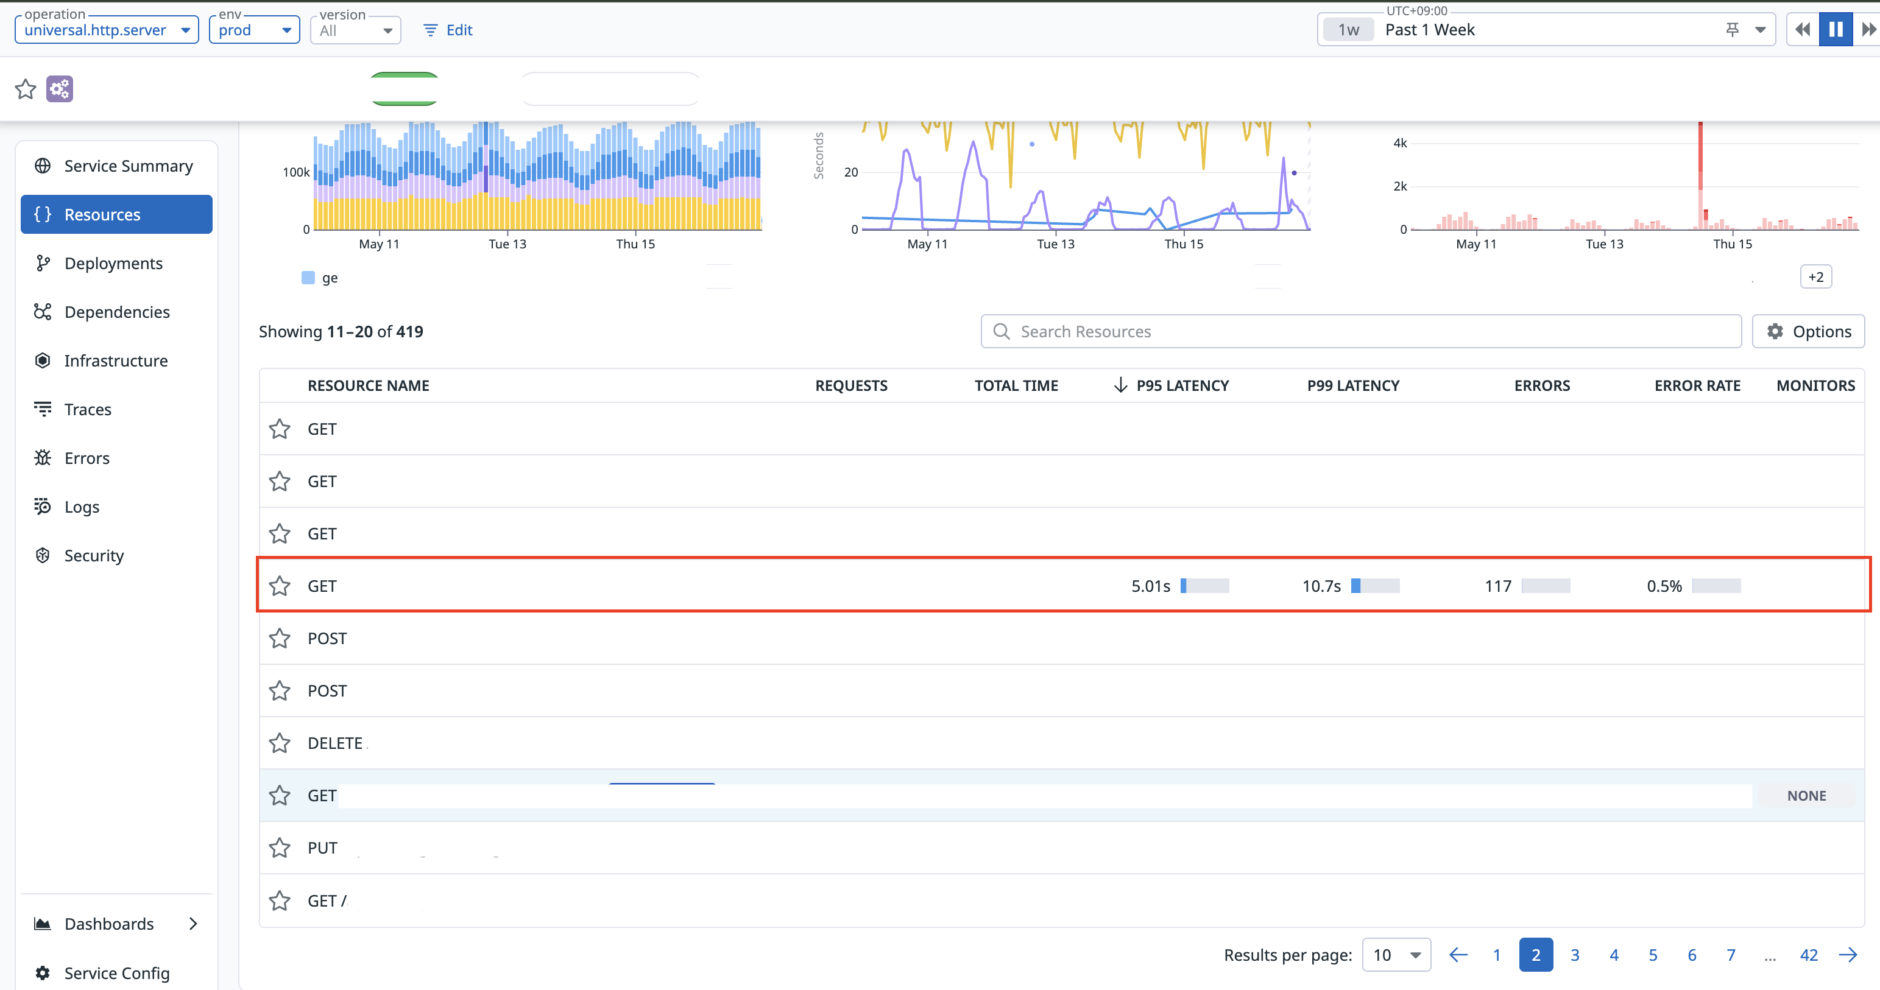Screen dimensions: 1880x990
Task: Sort the table by P95 LATENCY column
Action: click(1182, 386)
